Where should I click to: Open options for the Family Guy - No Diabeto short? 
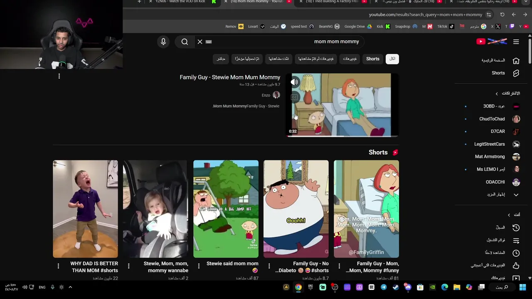coord(269,266)
